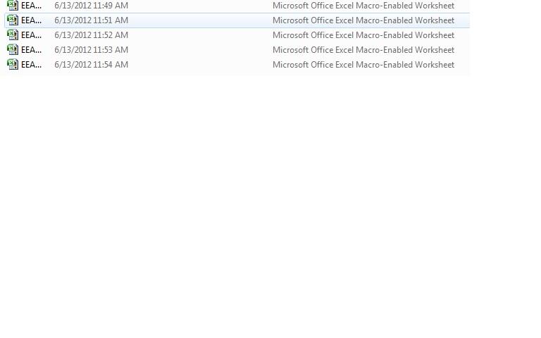This screenshot has width=541, height=338.
Task: Select the Excel icon dated 11:51 AM
Action: click(x=13, y=20)
